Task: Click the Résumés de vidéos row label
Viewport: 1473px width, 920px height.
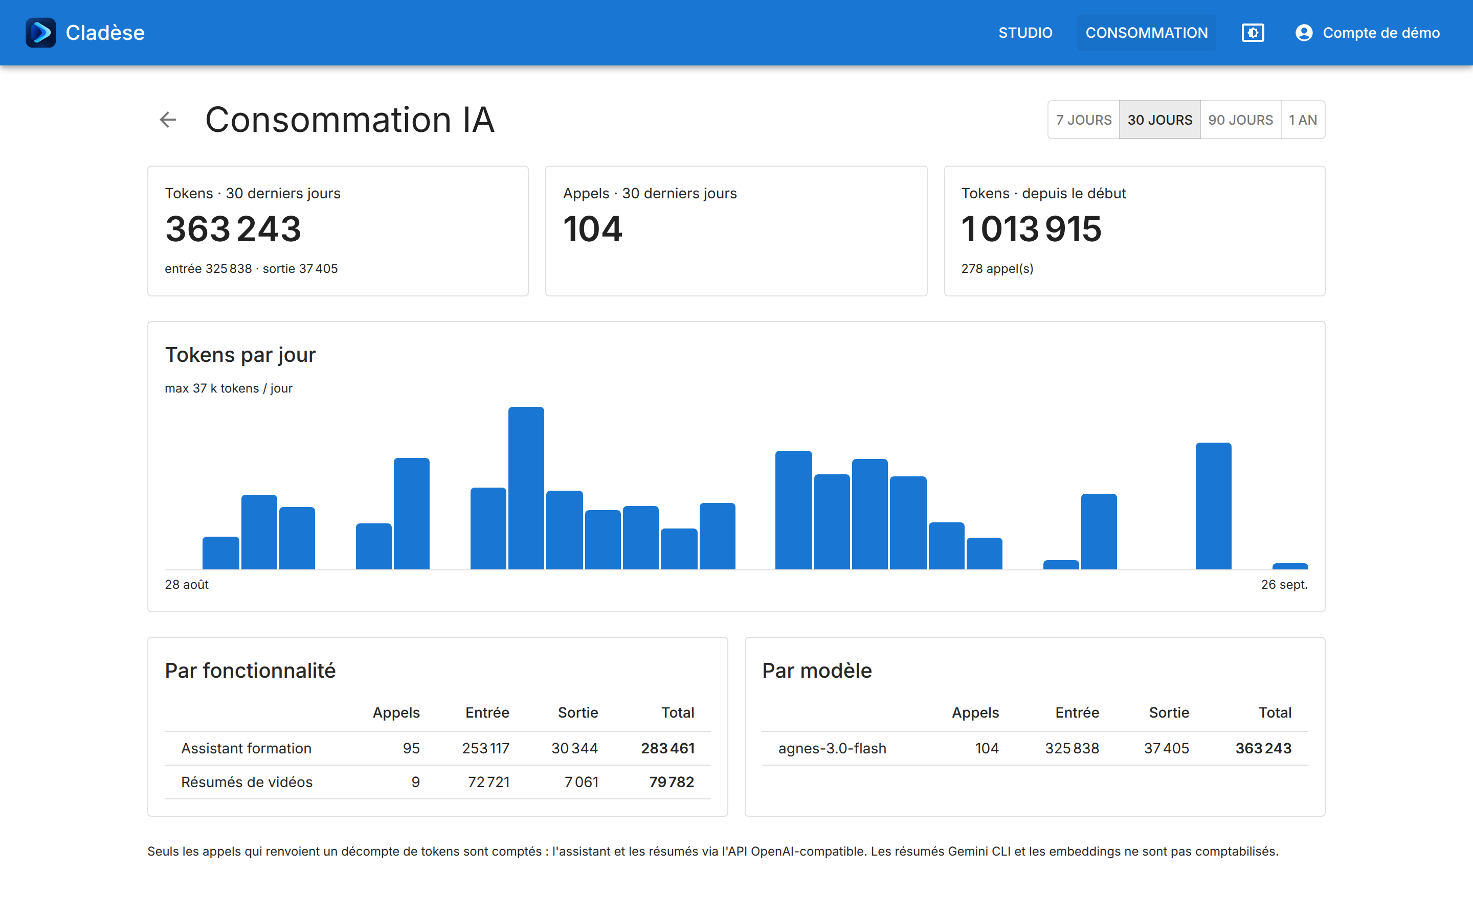Action: (247, 782)
